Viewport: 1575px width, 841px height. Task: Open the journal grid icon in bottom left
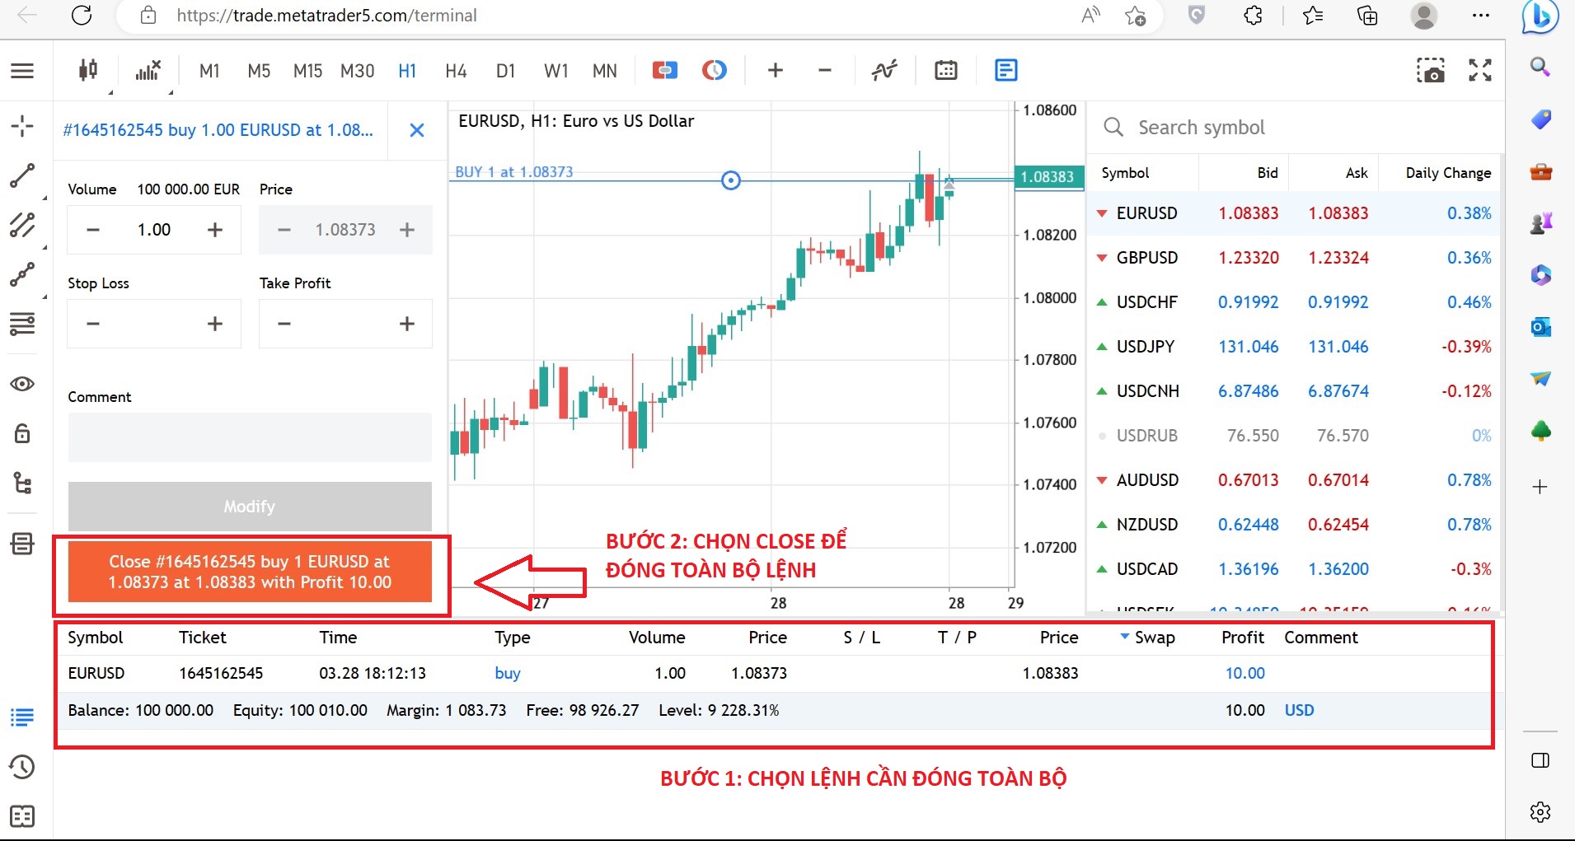22,816
